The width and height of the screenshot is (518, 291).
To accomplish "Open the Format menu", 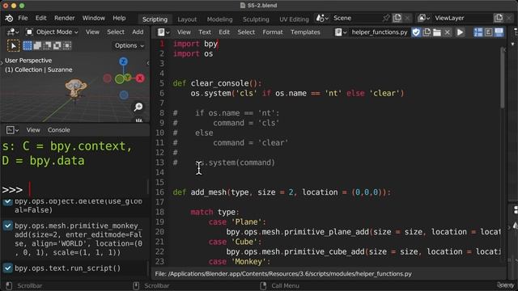I will pyautogui.click(x=273, y=32).
